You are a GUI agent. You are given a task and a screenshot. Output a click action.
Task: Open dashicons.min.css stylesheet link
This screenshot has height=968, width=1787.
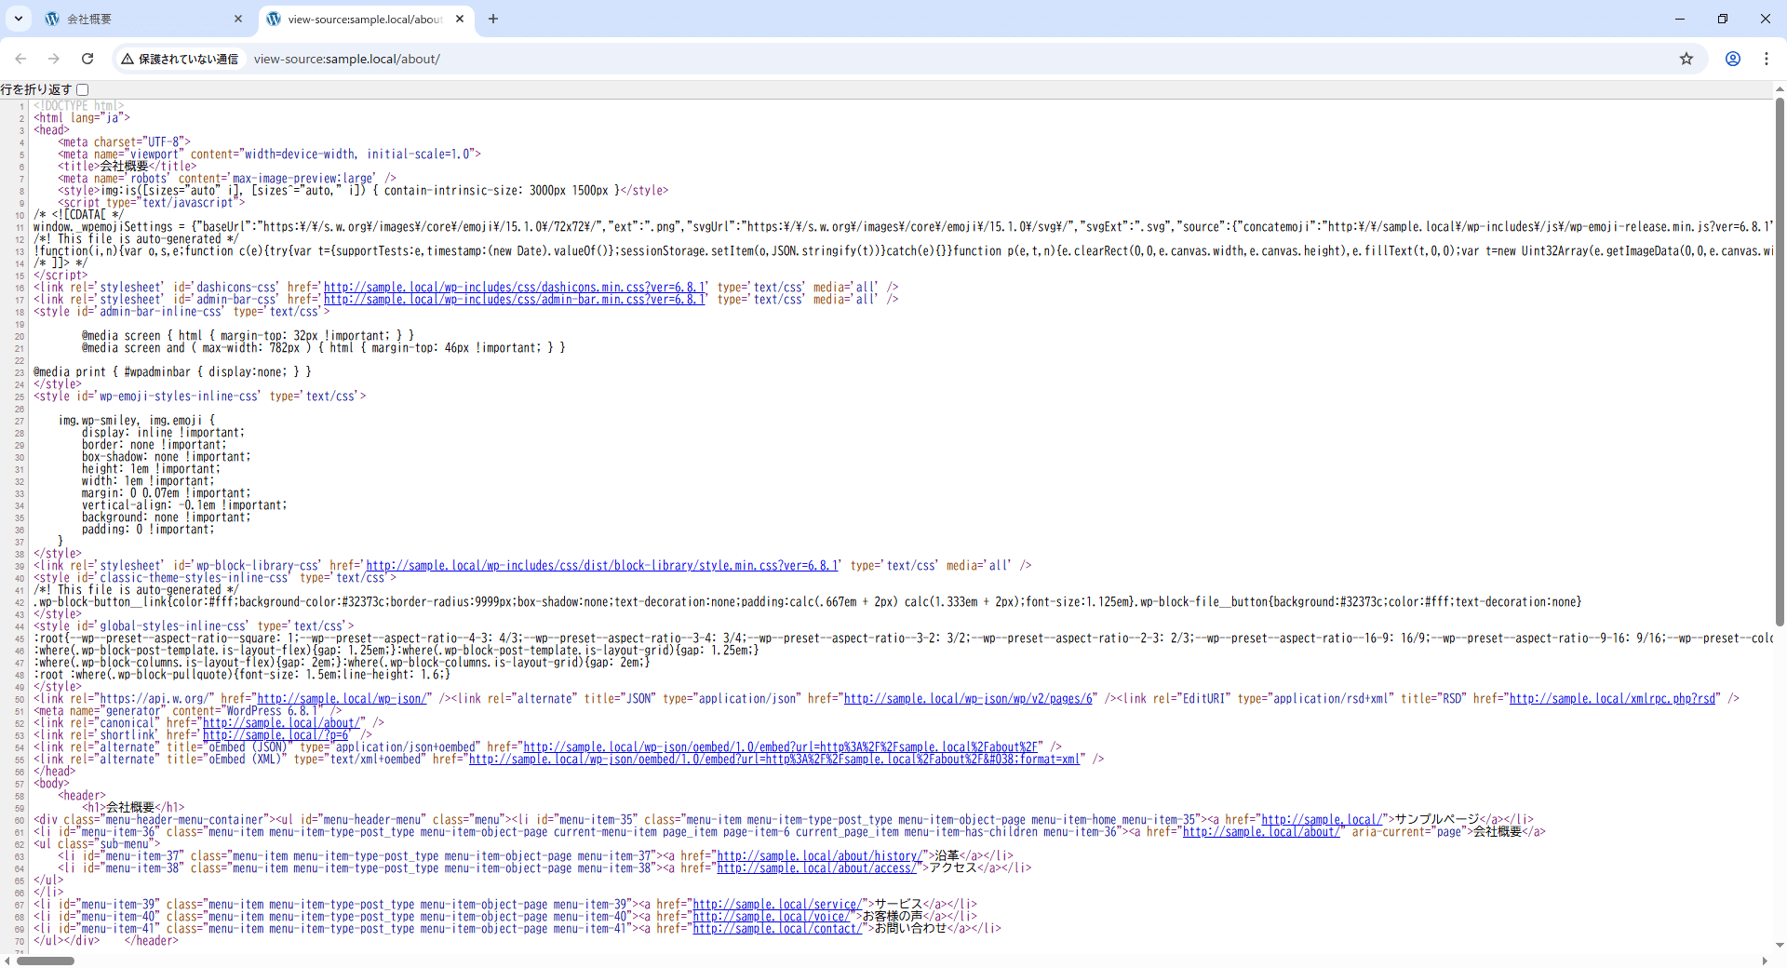coord(516,288)
